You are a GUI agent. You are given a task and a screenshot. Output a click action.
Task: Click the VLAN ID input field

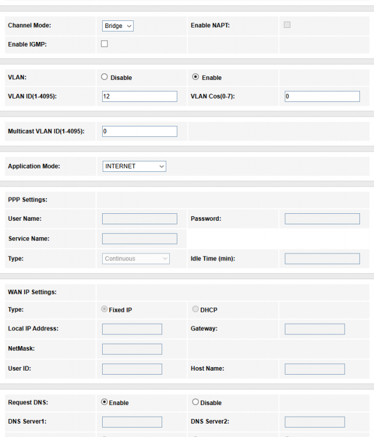pyautogui.click(x=139, y=97)
